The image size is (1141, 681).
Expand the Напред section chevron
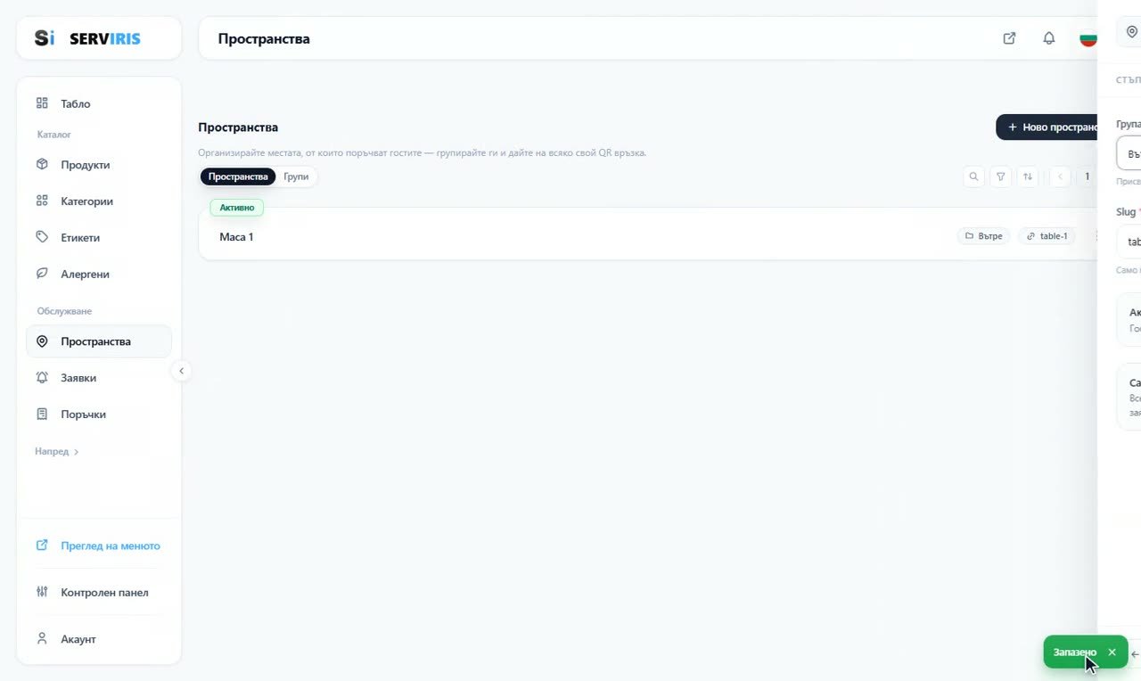(76, 452)
